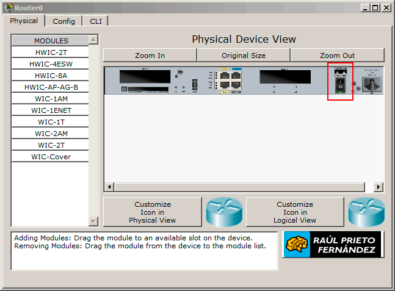Select the HWIC-4ESW module
The height and width of the screenshot is (291, 395).
(x=52, y=64)
